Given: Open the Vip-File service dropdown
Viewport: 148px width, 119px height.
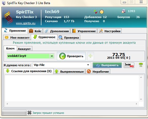Looking at the screenshot, I should tap(62, 65).
